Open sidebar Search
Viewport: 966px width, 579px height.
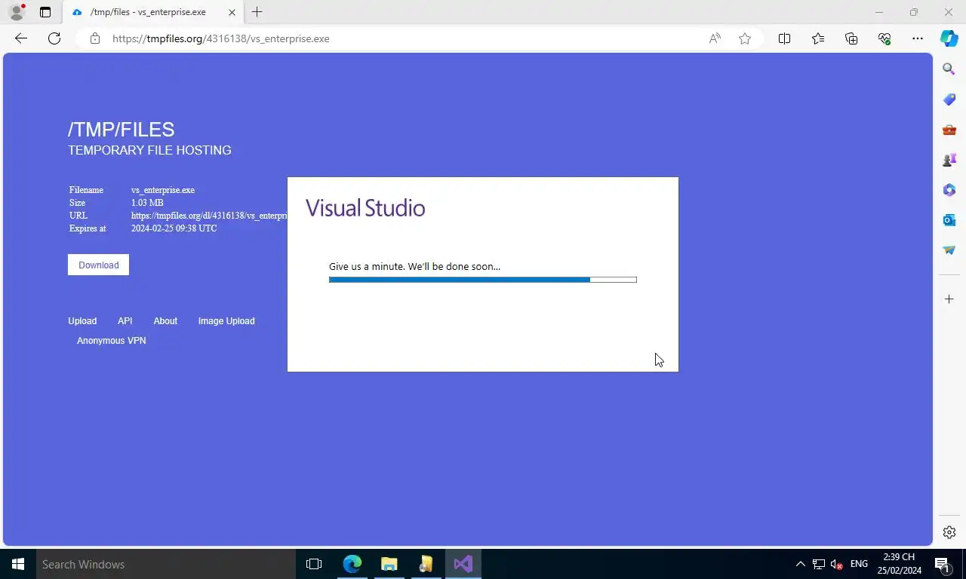pos(949,69)
